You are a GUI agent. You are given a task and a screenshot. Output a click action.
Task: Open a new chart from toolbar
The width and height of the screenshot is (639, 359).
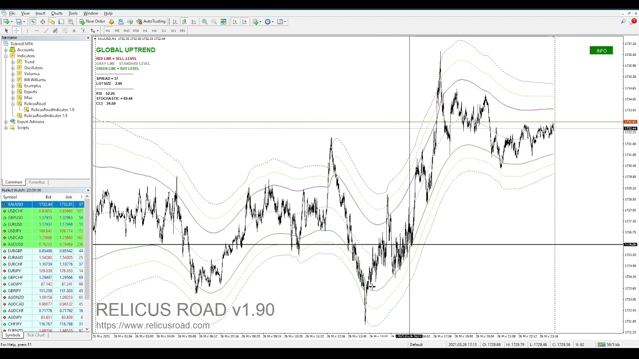point(6,21)
